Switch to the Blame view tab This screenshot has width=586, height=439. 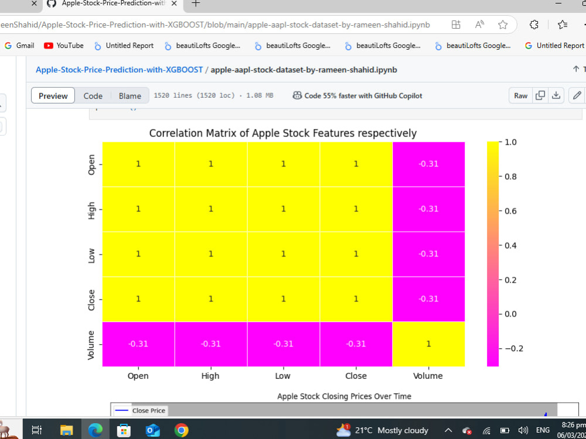pyautogui.click(x=130, y=95)
